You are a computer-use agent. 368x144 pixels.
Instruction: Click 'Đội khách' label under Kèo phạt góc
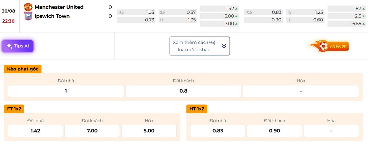[x=183, y=81]
